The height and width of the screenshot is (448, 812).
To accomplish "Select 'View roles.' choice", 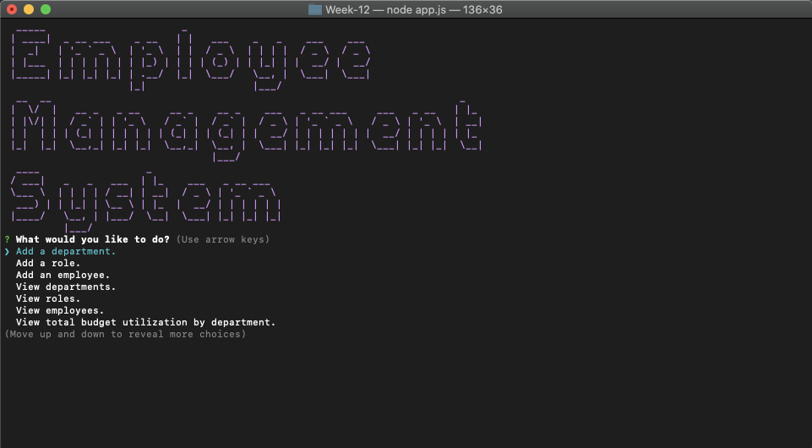I will pos(48,299).
